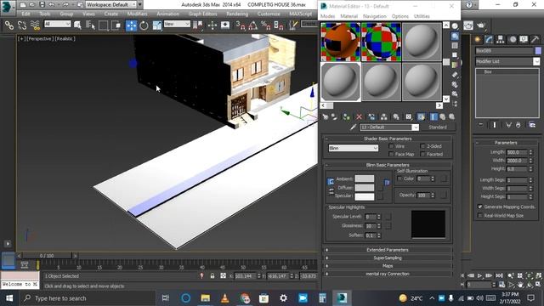Enable the Self-Illumination Color checkbox
Viewport: 544px width, 306px height.
coord(399,178)
